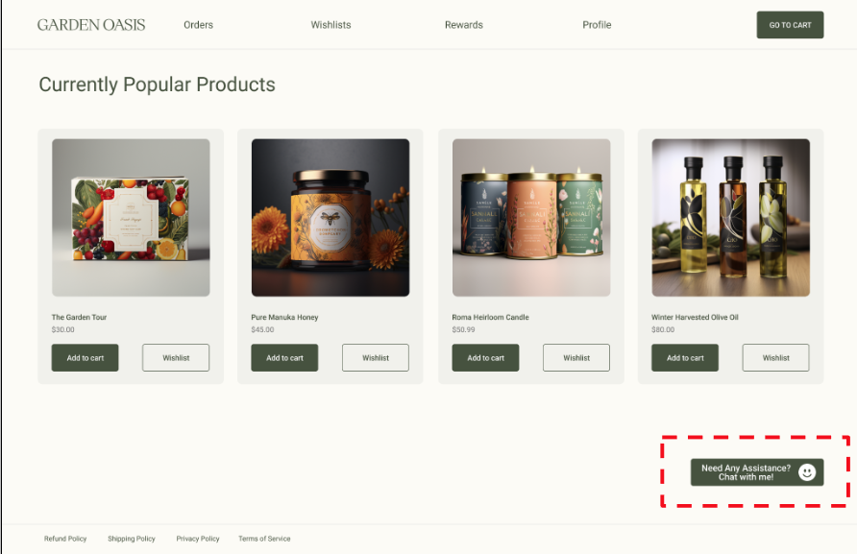Viewport: 857px width, 554px height.
Task: Wishlist The Garden Tour product
Action: coord(176,358)
